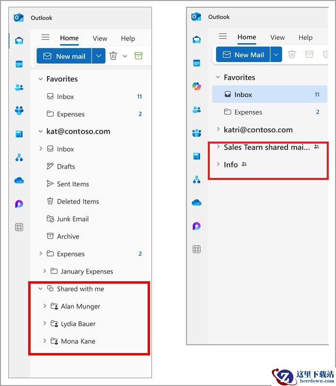Viewport: 336px width, 386px height.
Task: Open People icon in left Outlook sidebar
Action: [x=19, y=87]
